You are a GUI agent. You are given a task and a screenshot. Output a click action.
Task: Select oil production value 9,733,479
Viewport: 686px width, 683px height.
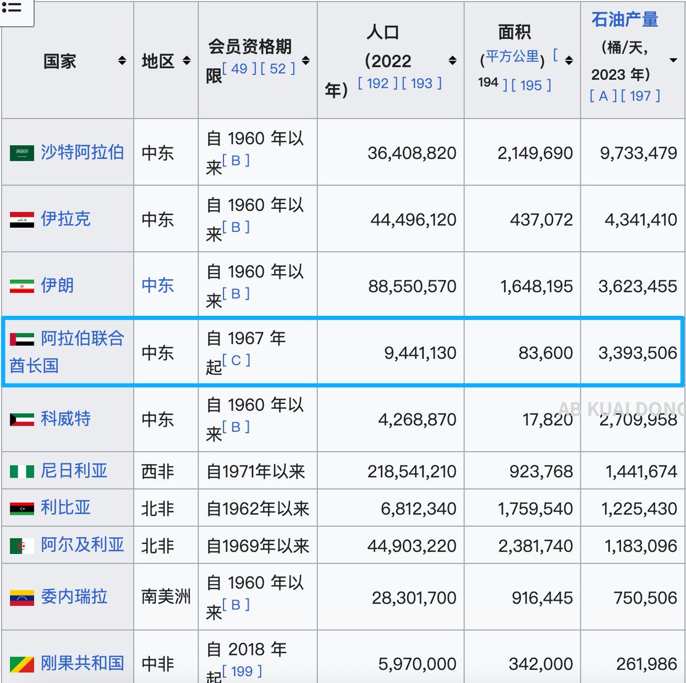(x=639, y=153)
